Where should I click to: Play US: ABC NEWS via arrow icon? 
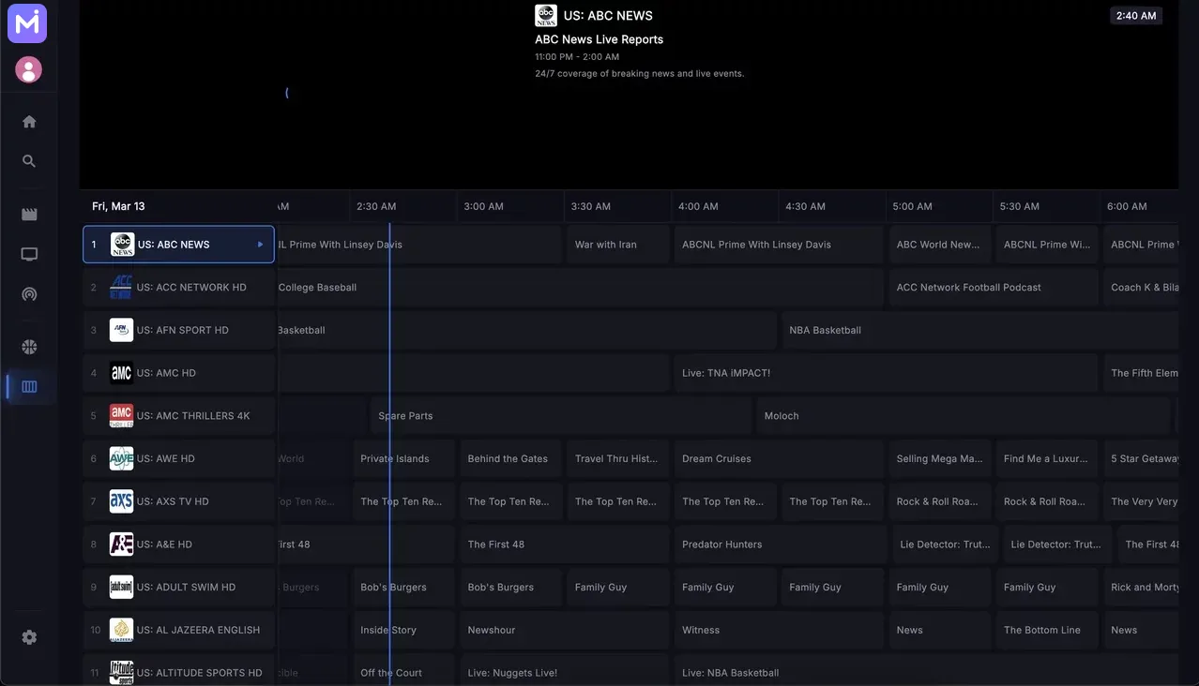(260, 245)
